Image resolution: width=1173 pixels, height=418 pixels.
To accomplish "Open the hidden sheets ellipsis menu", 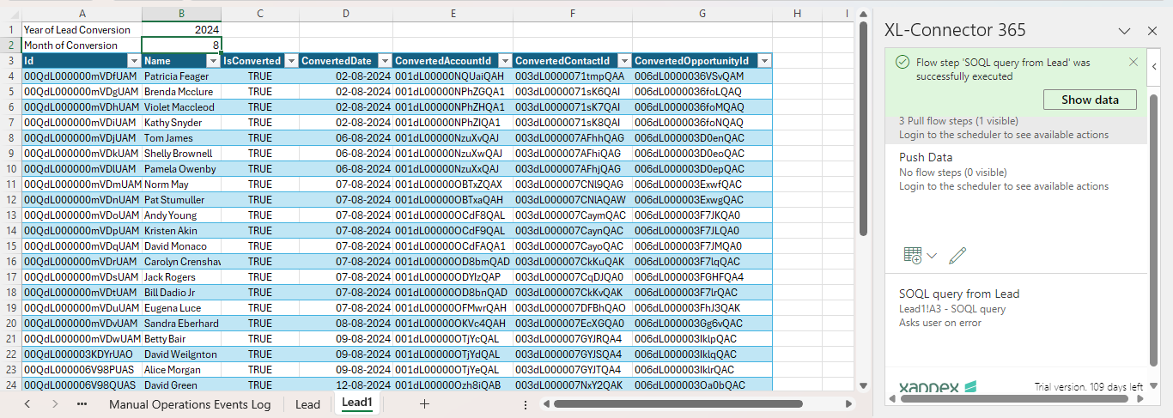I will click(82, 403).
